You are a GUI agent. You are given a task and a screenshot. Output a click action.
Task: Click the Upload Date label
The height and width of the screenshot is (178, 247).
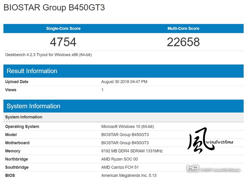(17, 82)
